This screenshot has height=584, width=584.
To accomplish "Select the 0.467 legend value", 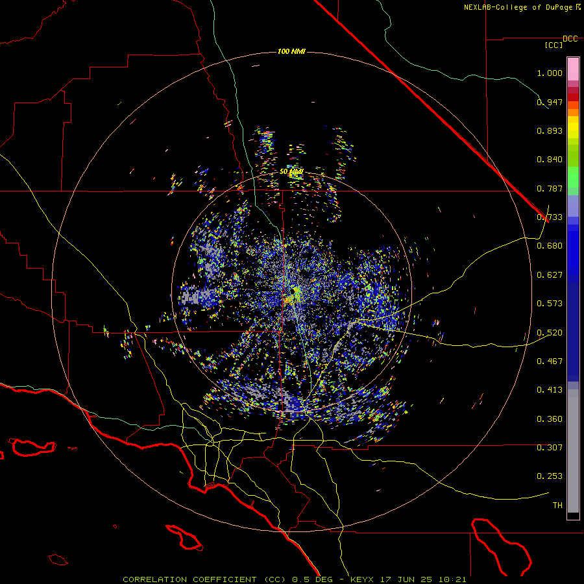I will pos(550,361).
